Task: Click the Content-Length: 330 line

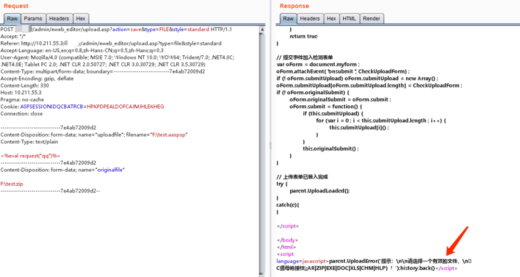Action: click(25, 86)
